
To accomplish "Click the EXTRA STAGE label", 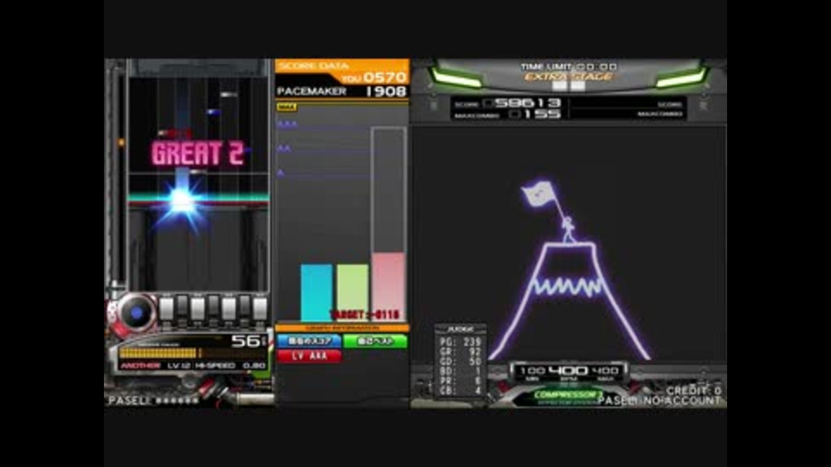I will click(x=569, y=77).
